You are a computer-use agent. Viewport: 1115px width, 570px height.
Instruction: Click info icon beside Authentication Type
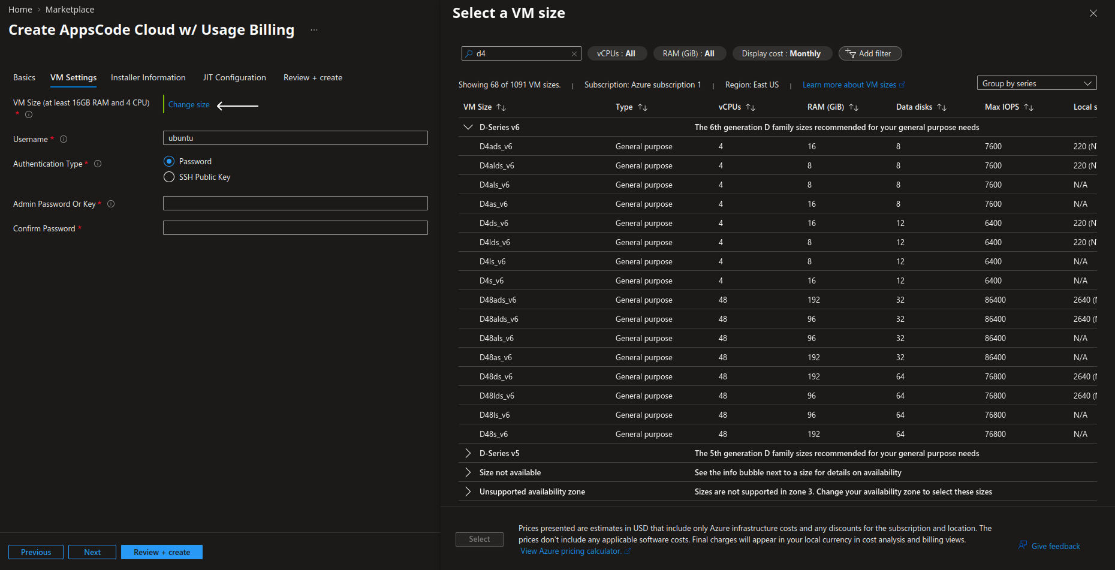(x=98, y=164)
